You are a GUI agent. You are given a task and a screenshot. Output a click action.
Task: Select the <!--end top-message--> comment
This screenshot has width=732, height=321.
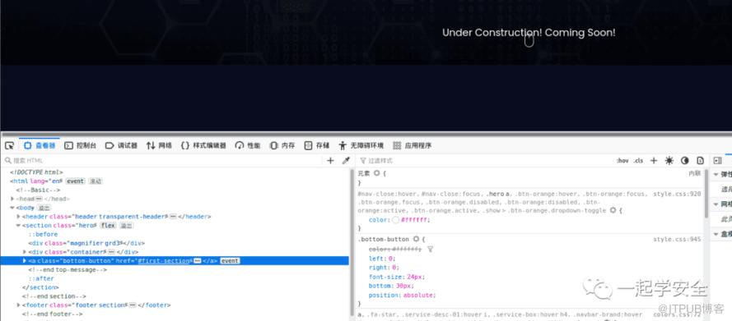click(68, 269)
